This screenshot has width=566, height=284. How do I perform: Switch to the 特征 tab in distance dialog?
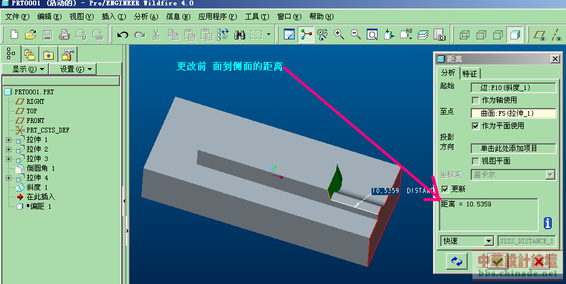tap(469, 74)
